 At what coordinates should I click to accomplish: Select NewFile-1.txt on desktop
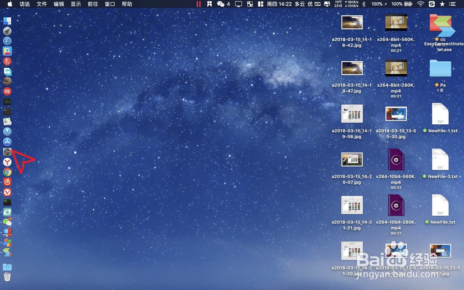pyautogui.click(x=440, y=114)
